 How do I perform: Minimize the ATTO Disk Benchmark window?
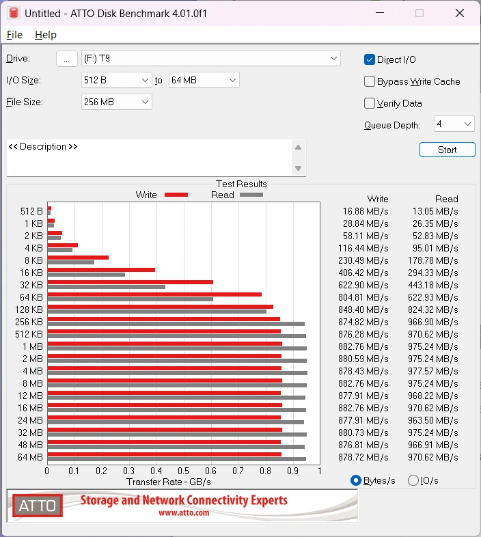point(380,13)
